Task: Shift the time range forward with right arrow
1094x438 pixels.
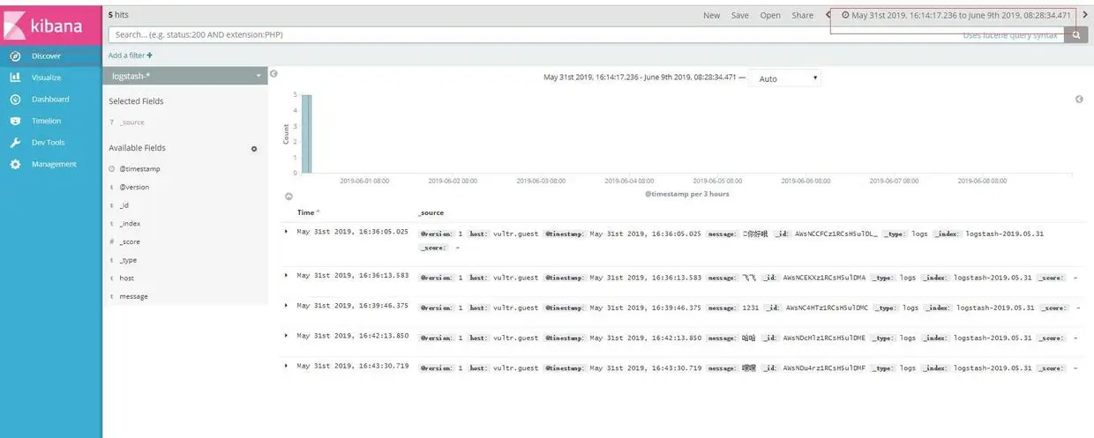Action: click(1084, 15)
